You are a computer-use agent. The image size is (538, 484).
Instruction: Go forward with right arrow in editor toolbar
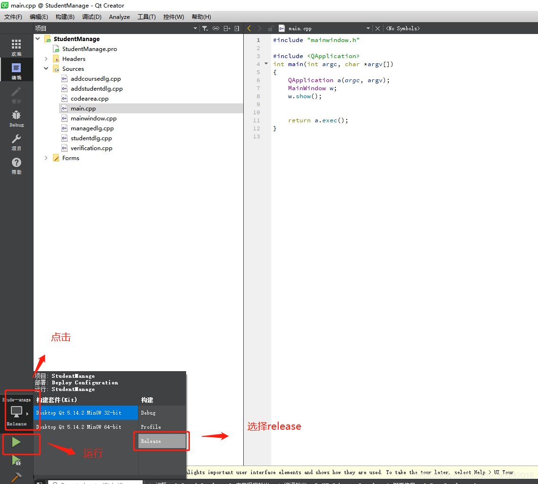(260, 28)
